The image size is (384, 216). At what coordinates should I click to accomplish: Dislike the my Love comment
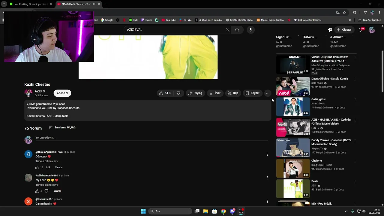[46, 191]
